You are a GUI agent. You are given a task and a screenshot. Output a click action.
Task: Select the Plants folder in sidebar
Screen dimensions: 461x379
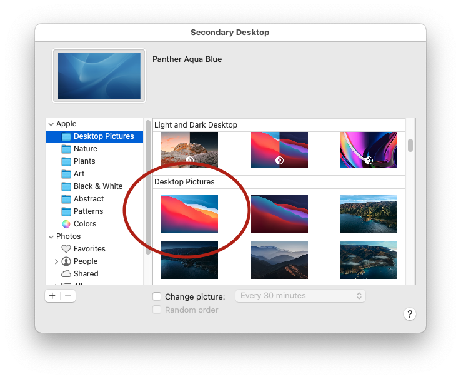(84, 161)
